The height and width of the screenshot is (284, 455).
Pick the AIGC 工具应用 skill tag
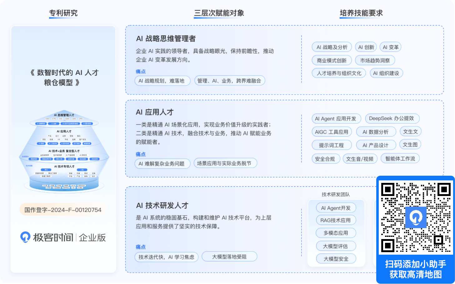click(332, 132)
